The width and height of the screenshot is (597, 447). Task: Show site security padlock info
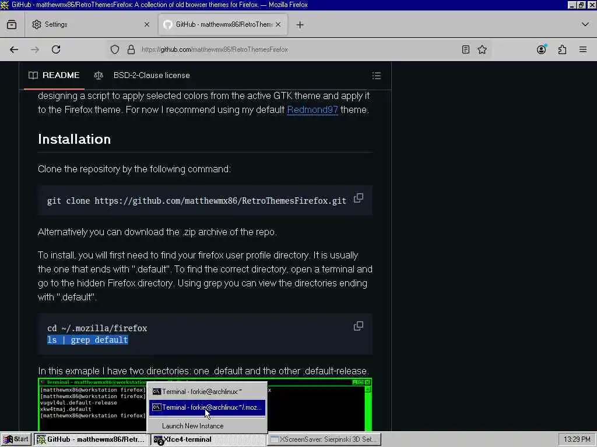click(x=131, y=49)
